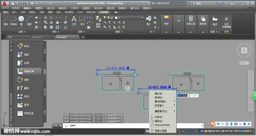The image size is (256, 136).
Task: Expand command line history arrow
Action: click(x=202, y=126)
